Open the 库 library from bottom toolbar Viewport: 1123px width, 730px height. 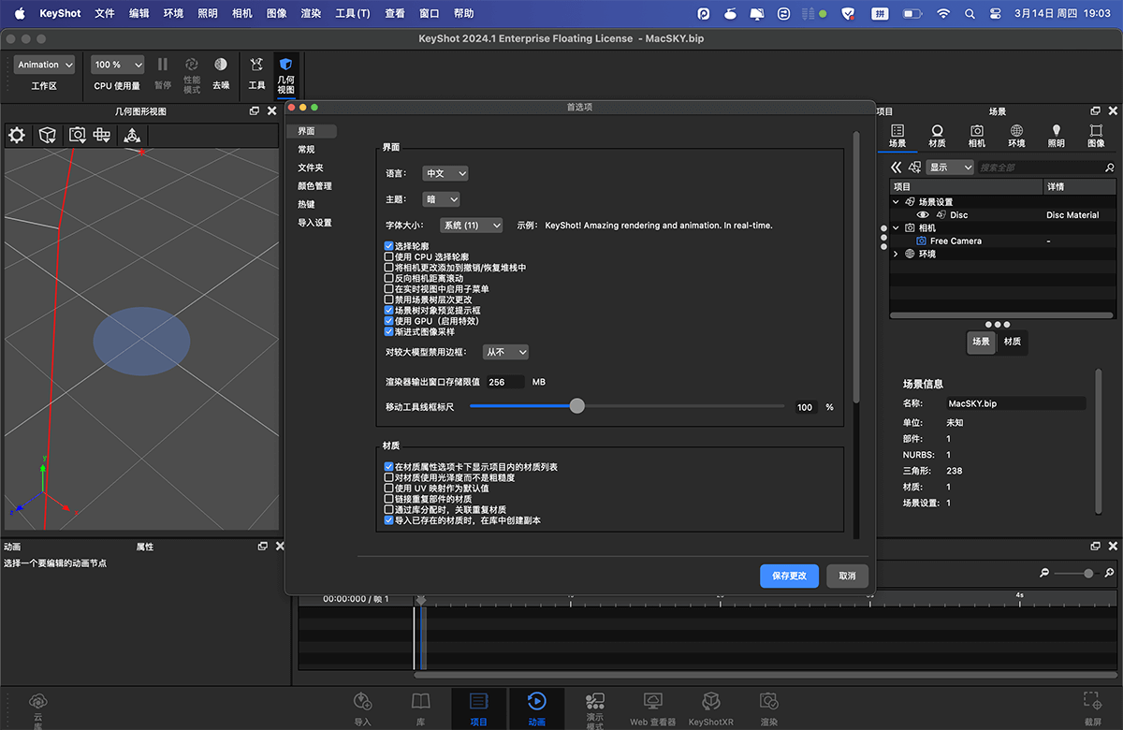421,702
